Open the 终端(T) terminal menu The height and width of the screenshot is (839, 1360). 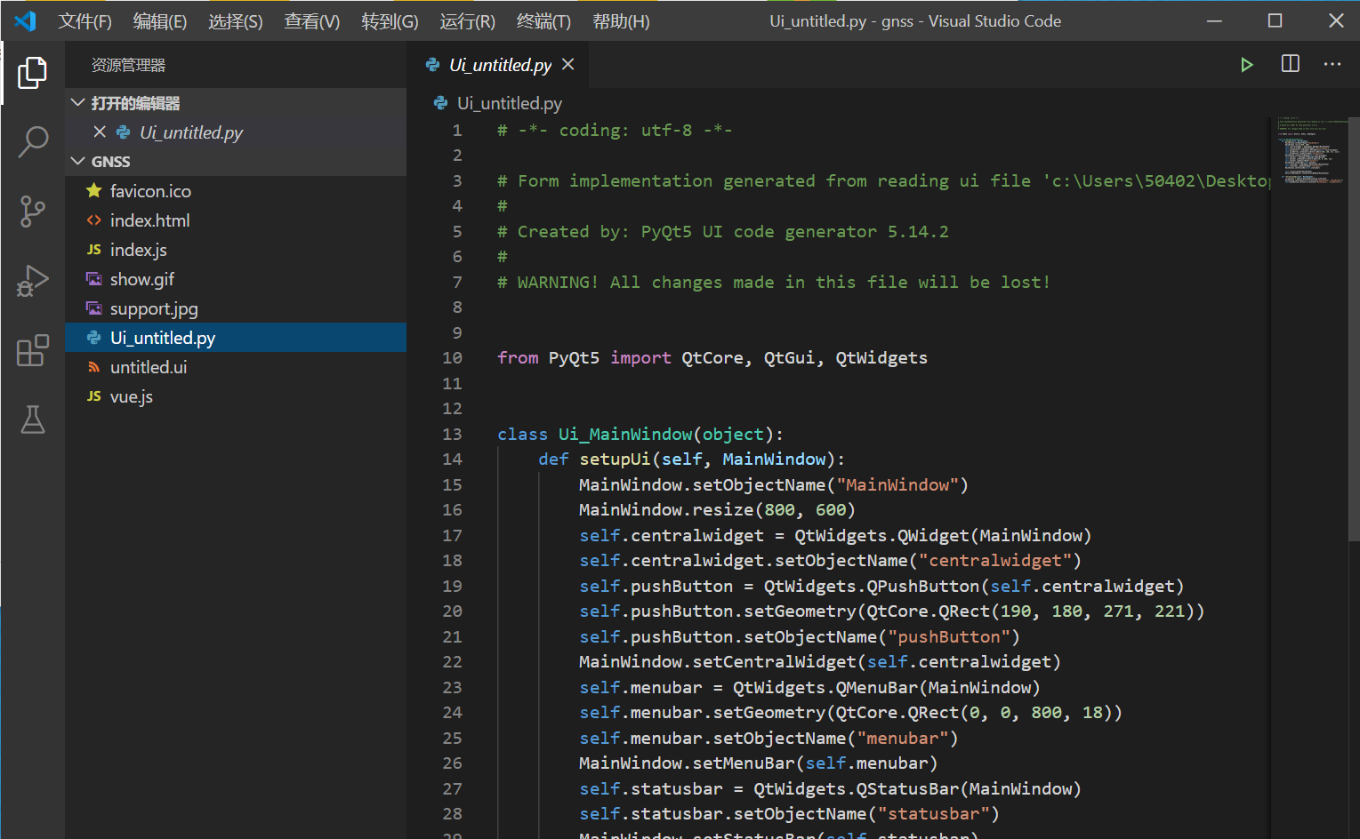[x=543, y=21]
